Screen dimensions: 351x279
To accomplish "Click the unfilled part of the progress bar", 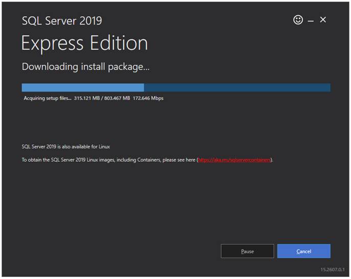I will point(237,87).
